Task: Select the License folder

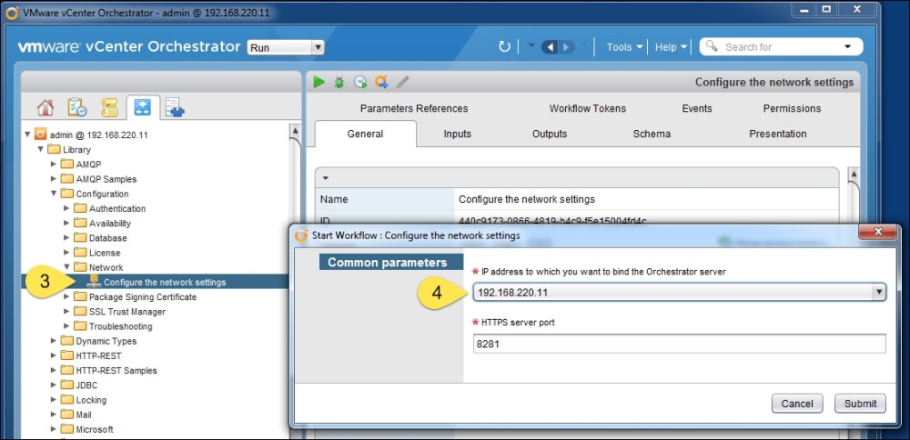Action: pyautogui.click(x=105, y=253)
